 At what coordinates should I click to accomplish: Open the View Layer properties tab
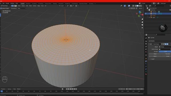pyautogui.click(x=146, y=47)
